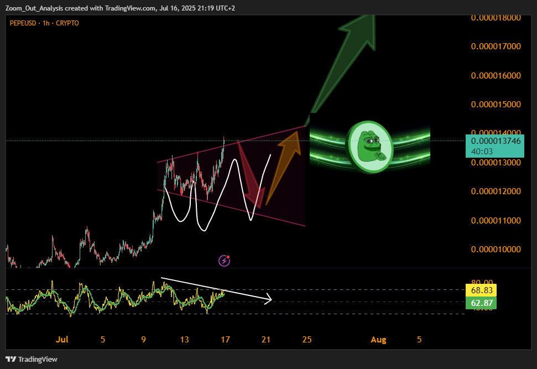
Task: Click the purple lightning bolt event icon
Action: coord(225,261)
